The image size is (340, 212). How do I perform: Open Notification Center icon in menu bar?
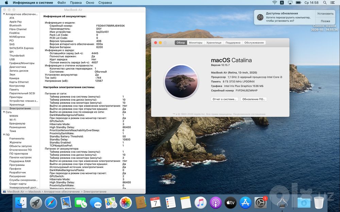pyautogui.click(x=333, y=3)
